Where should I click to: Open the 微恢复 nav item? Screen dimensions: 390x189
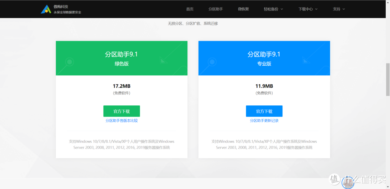tap(243, 9)
